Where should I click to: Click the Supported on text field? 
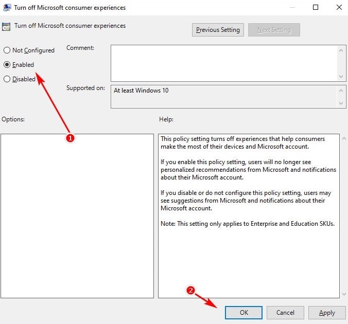[224, 97]
